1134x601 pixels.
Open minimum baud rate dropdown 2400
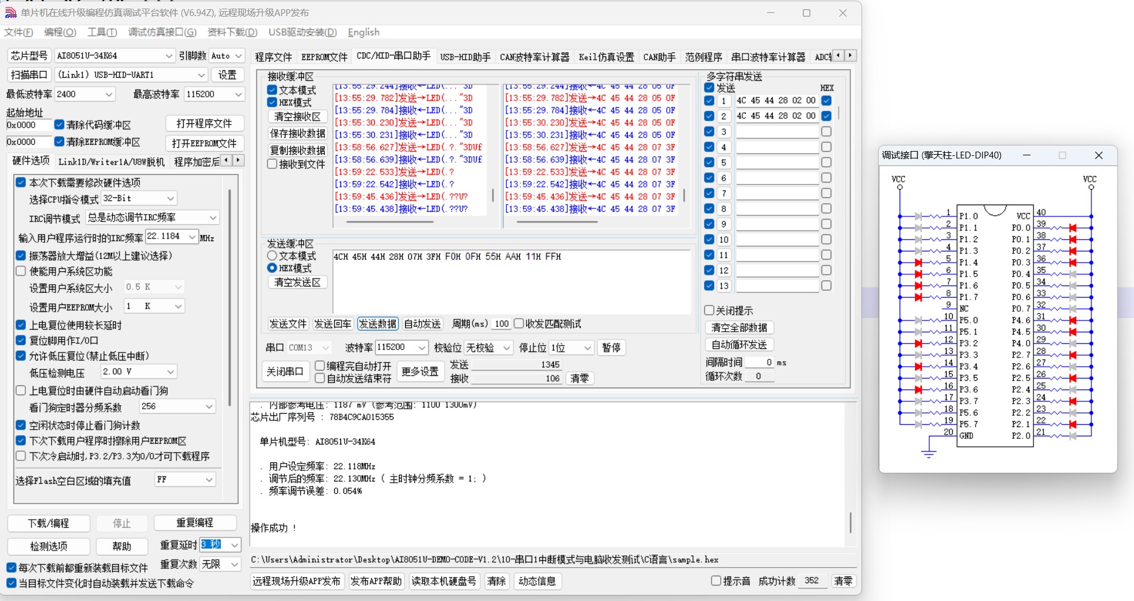point(84,94)
